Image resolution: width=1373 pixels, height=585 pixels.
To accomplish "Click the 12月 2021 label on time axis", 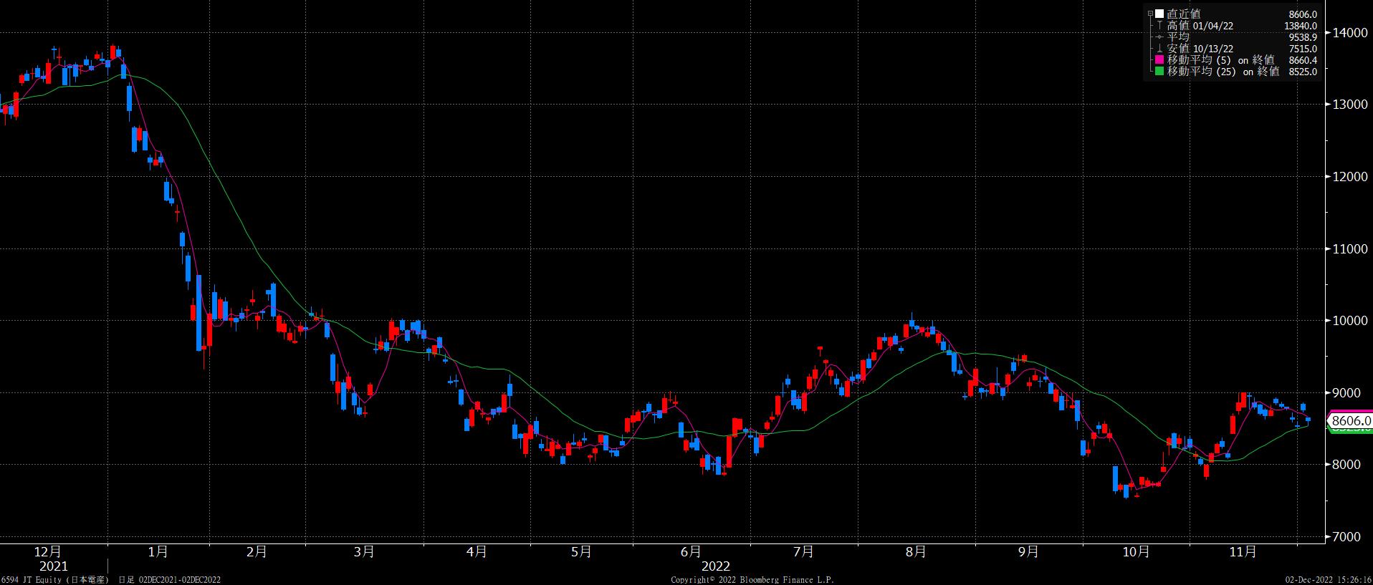I will click(x=49, y=559).
